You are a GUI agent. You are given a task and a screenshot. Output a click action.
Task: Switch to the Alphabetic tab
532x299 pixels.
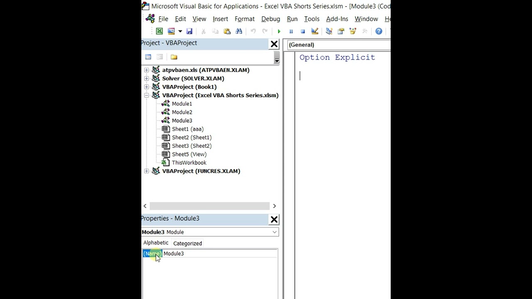(156, 243)
